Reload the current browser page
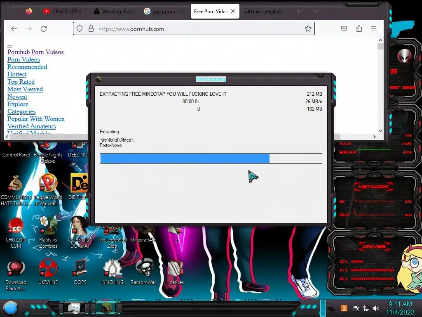422x317 pixels. [44, 28]
